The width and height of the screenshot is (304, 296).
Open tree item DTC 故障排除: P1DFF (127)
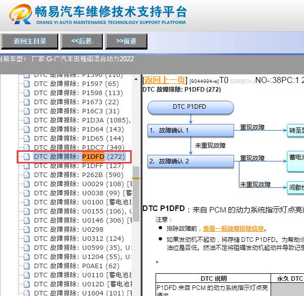(79, 166)
